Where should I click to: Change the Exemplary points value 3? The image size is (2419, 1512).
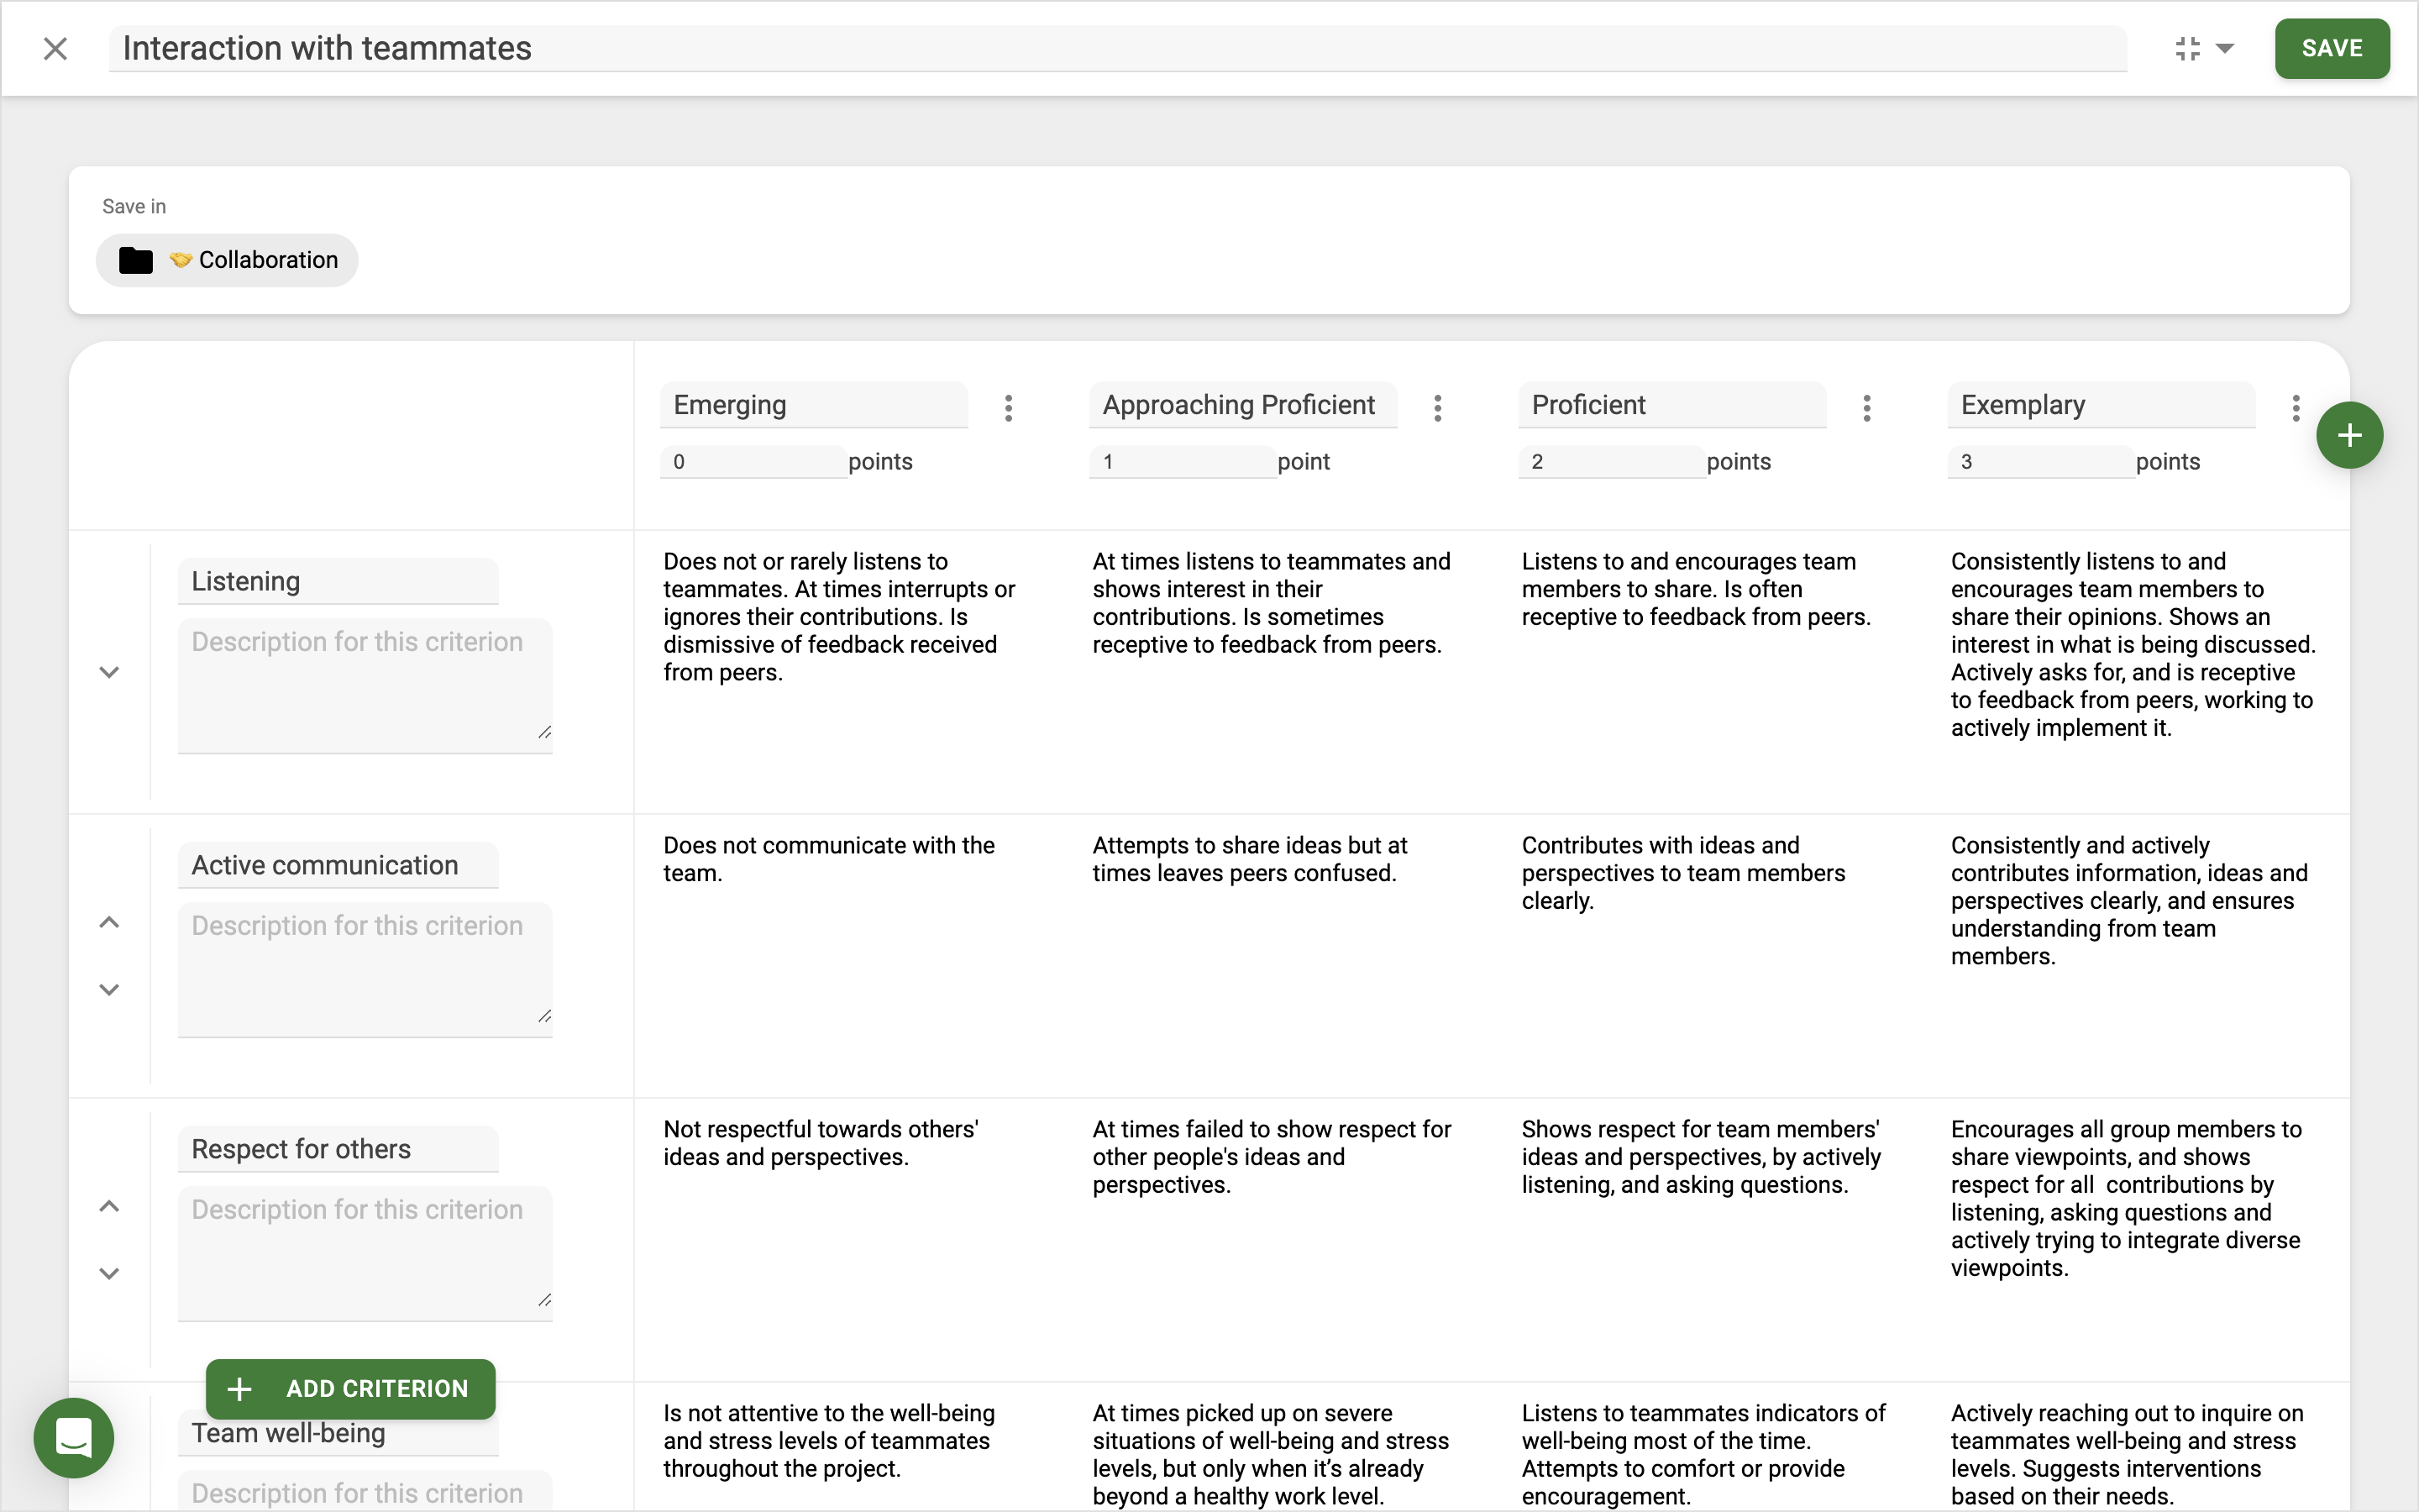[x=2040, y=461]
